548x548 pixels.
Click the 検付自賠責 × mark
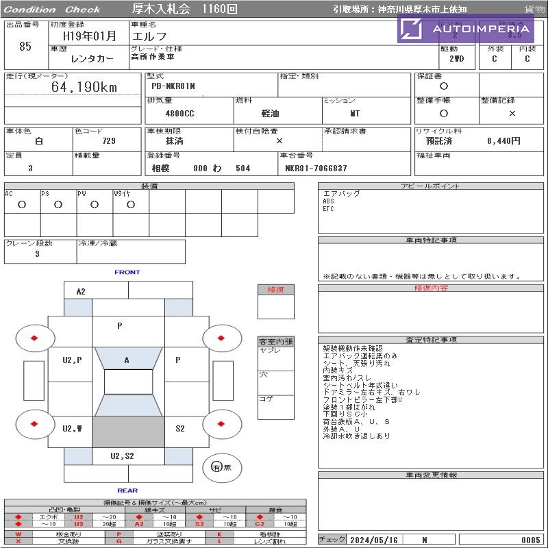[279, 140]
